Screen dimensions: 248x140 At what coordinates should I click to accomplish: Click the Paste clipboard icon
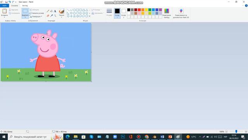click(x=4, y=11)
